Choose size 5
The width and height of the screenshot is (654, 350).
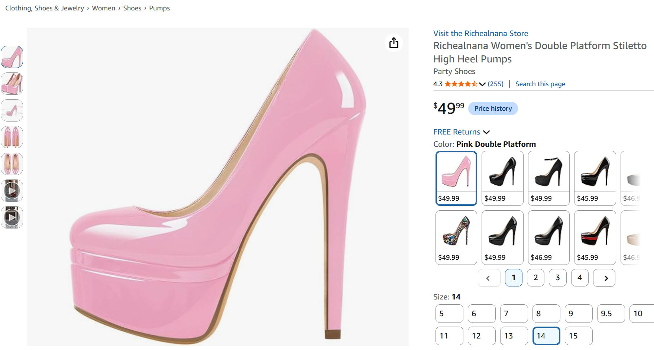click(450, 314)
